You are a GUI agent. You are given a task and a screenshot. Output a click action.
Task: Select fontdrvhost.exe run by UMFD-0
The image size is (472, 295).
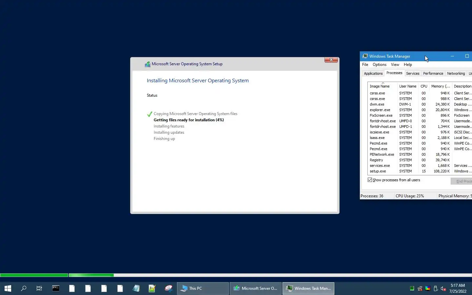tap(420, 121)
